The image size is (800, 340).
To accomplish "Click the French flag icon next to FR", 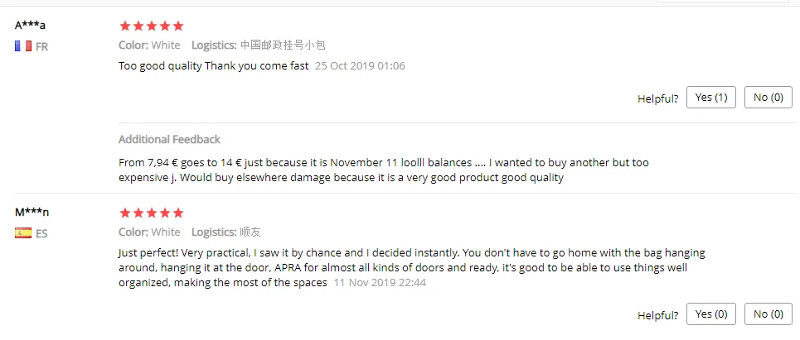I will [23, 46].
